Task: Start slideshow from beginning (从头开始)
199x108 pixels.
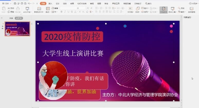Action: click(27, 9)
